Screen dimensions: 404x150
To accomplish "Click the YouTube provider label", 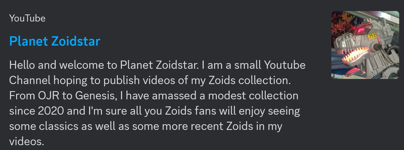I will click(27, 18).
